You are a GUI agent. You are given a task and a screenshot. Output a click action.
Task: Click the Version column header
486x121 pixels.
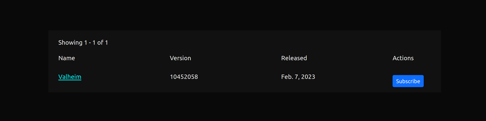click(180, 58)
